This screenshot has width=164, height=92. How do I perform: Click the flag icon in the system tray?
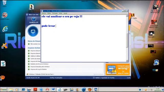coord(143,90)
